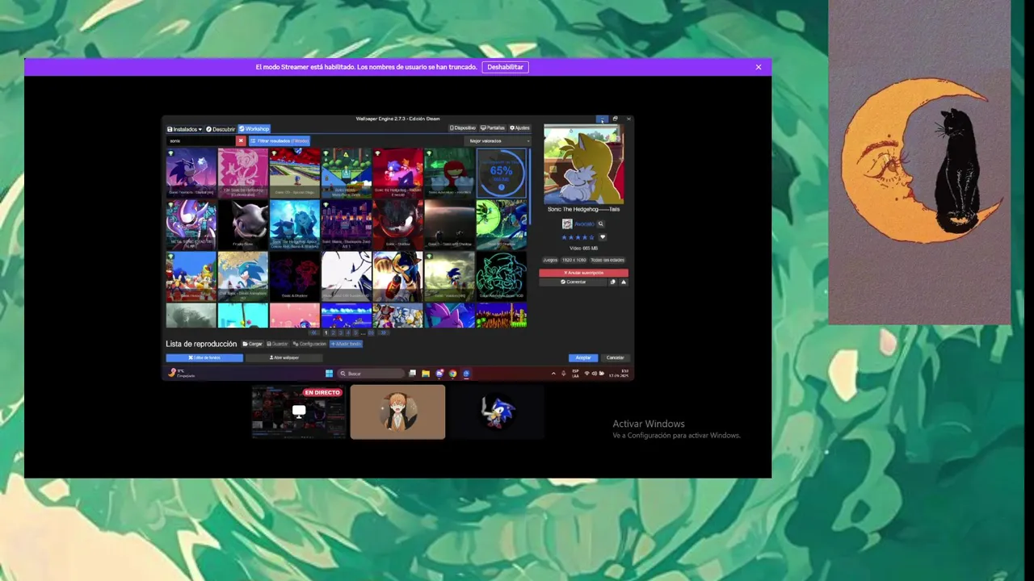
Task: Click the Comentar button
Action: (574, 282)
